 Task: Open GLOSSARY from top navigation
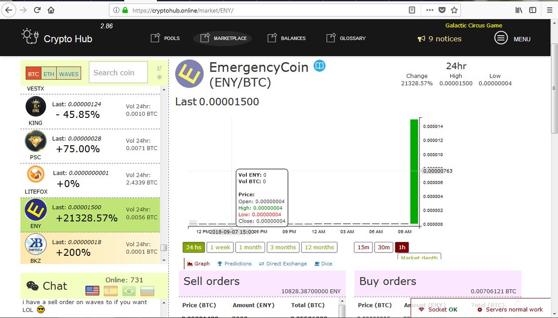pos(346,38)
